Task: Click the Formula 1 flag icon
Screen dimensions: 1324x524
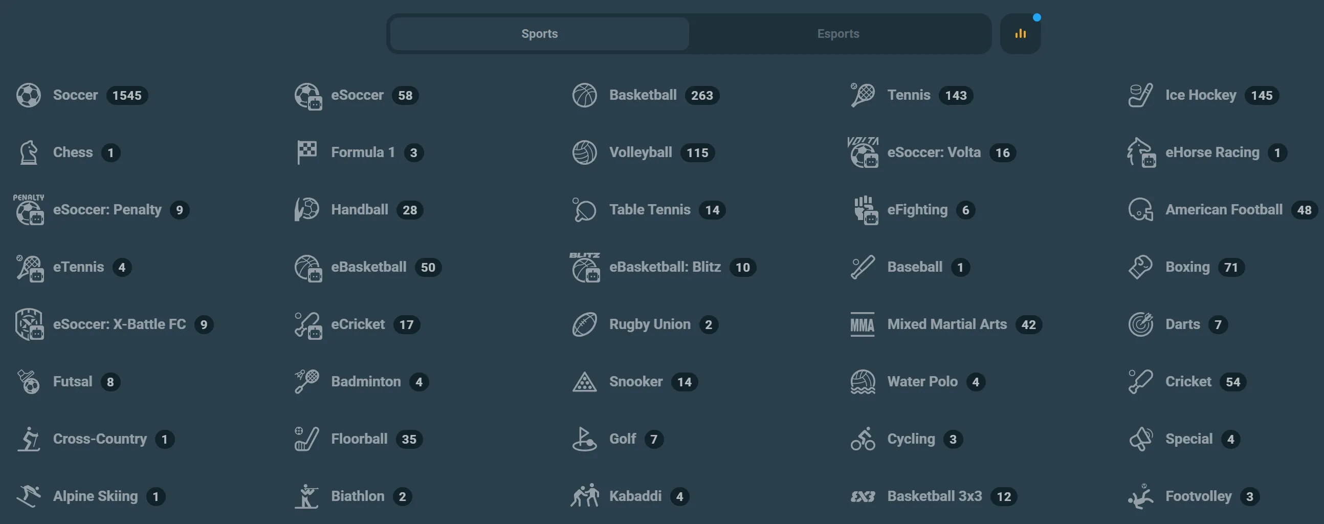Action: (307, 152)
